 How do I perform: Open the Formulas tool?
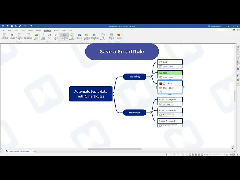coord(12,36)
